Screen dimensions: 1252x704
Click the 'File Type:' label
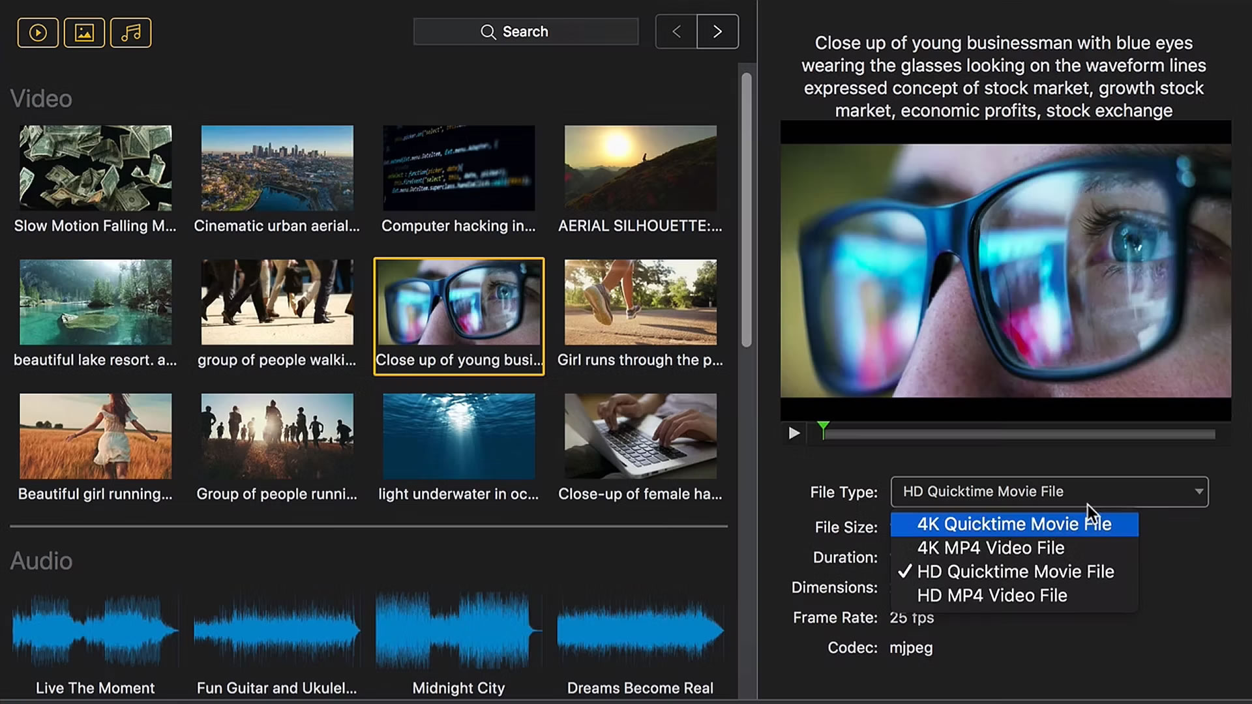point(844,492)
